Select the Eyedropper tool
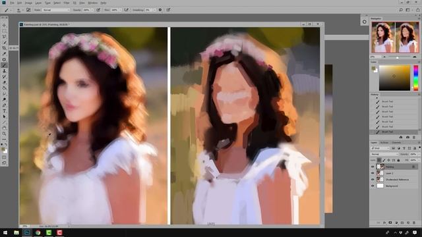This screenshot has height=237, width=422. [4, 54]
